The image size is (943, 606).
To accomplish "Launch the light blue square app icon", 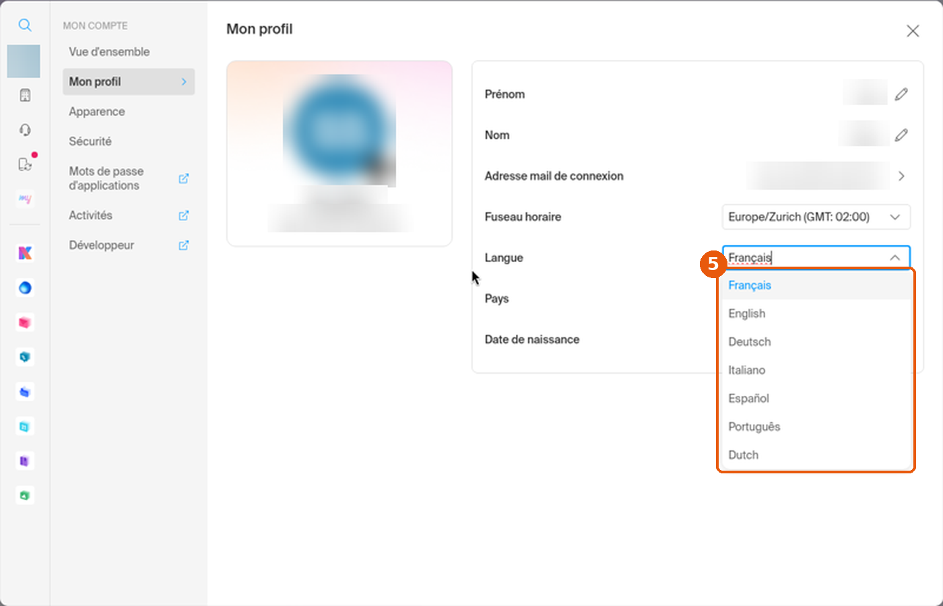I will [25, 426].
